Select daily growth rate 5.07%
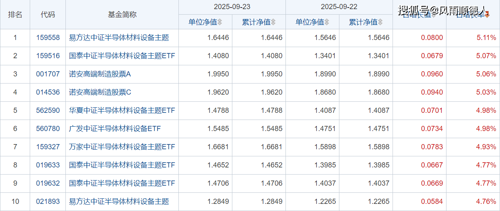 tap(486, 56)
